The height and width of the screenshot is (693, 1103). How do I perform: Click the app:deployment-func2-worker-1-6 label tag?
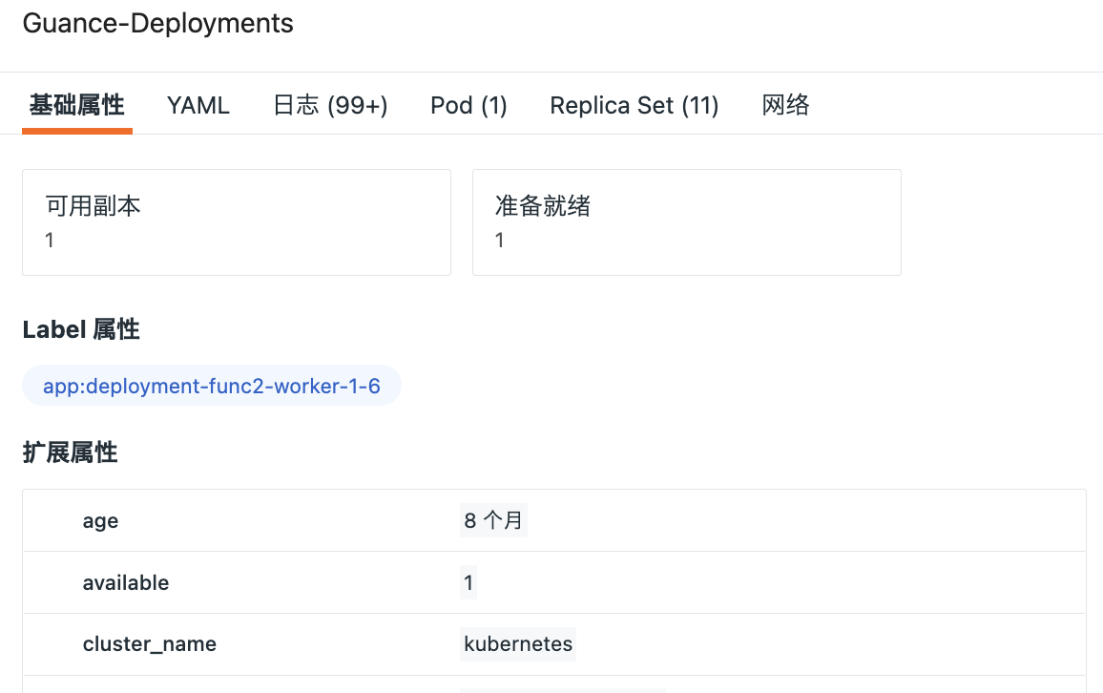[x=212, y=387]
